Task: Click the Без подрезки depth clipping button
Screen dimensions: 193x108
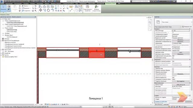Action: pyautogui.click(x=181, y=81)
